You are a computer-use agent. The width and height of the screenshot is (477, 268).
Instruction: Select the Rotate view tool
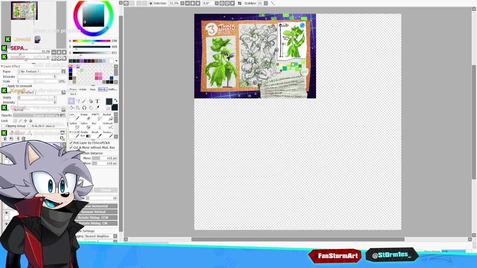click(84, 108)
